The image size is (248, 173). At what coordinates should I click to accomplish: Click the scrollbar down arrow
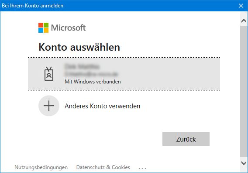[244, 163]
